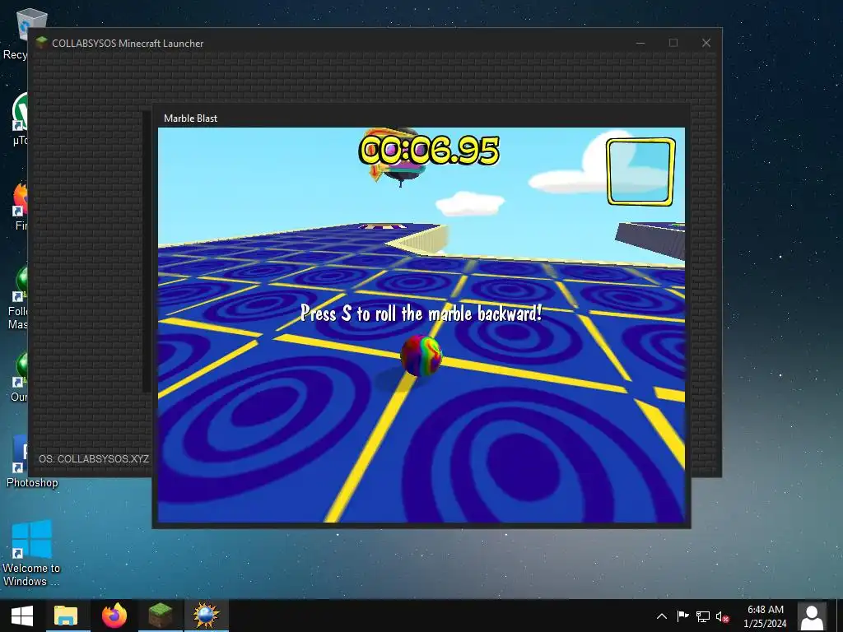Open Welcome to Windows desktop shortcut

tap(32, 553)
